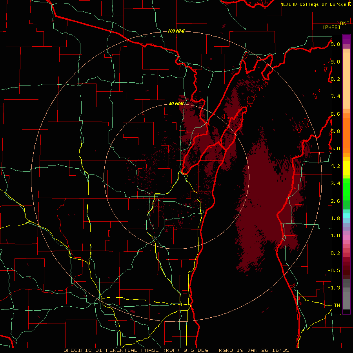Click the [PHAS] unit label
Image resolution: width=353 pixels, height=353 pixels.
pos(331,27)
